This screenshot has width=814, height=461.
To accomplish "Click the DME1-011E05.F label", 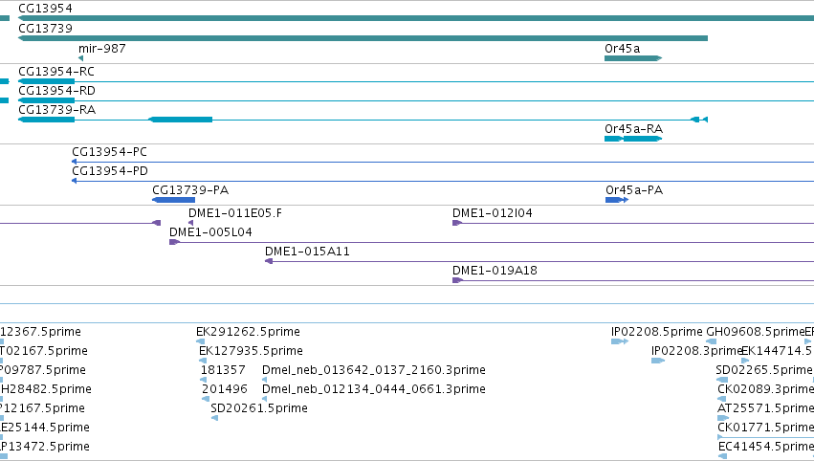I will (235, 213).
